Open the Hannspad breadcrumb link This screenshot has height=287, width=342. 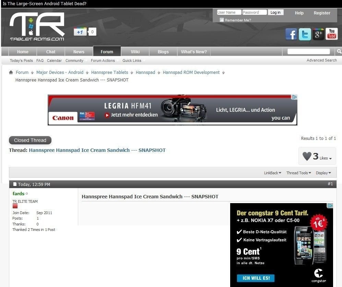point(145,72)
